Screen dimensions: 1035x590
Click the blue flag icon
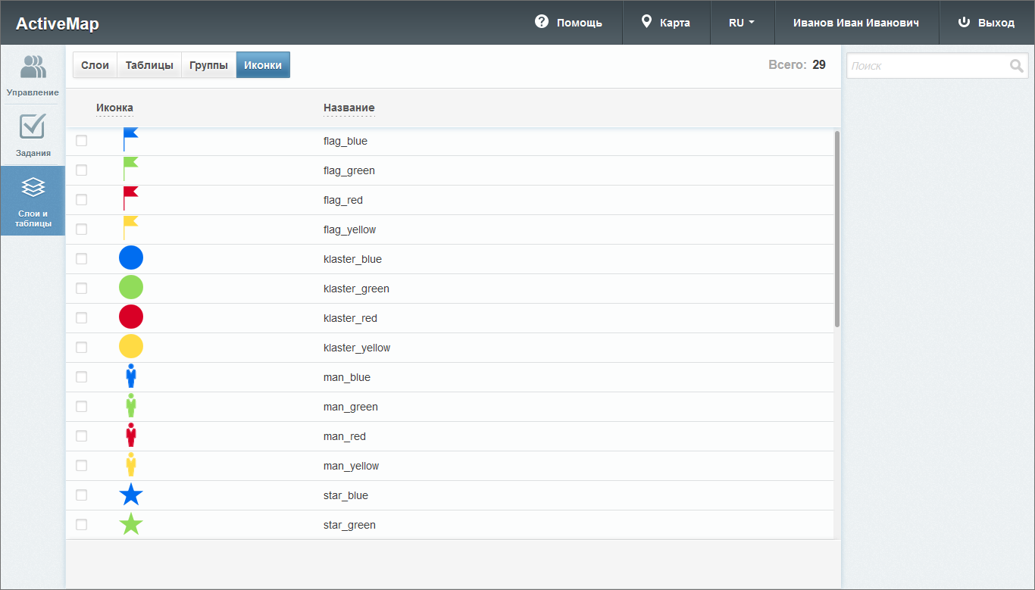(x=130, y=140)
